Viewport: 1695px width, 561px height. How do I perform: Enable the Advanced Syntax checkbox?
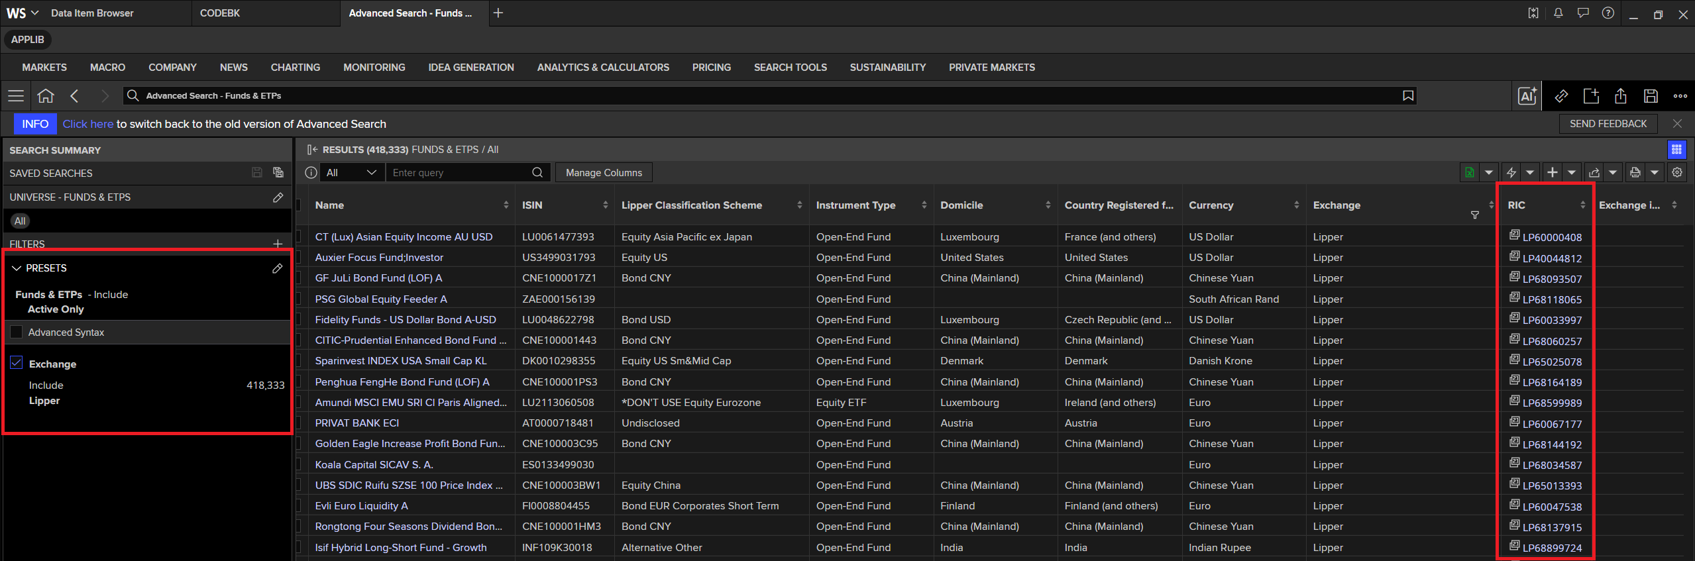tap(17, 332)
